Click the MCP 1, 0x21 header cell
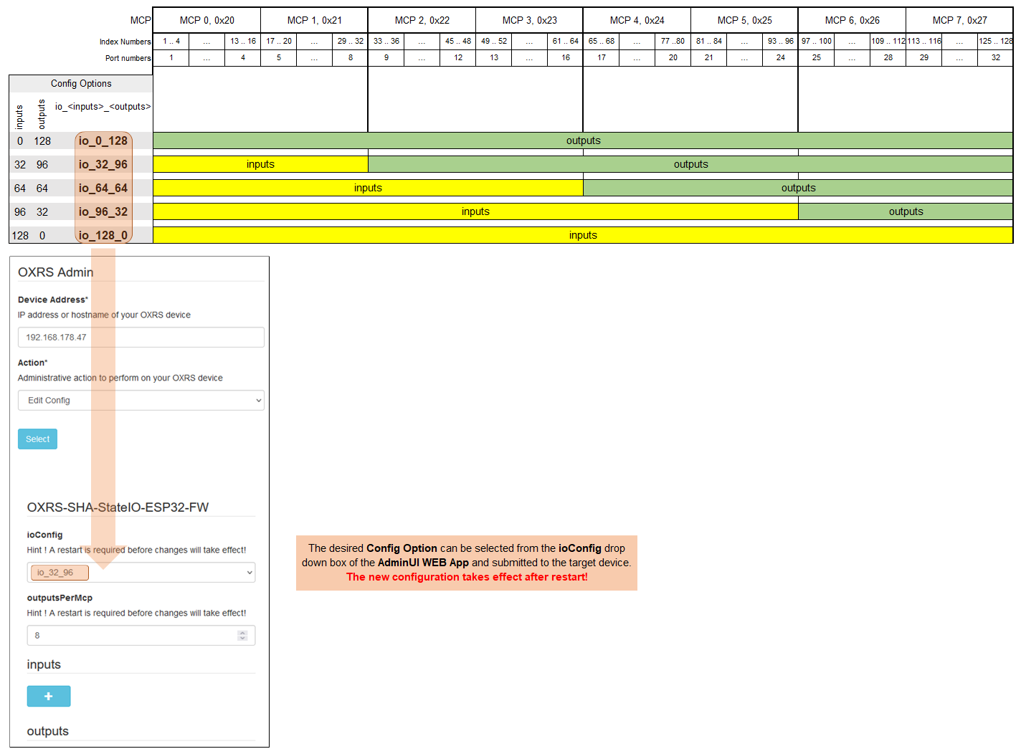The height and width of the screenshot is (754, 1021). coord(315,20)
